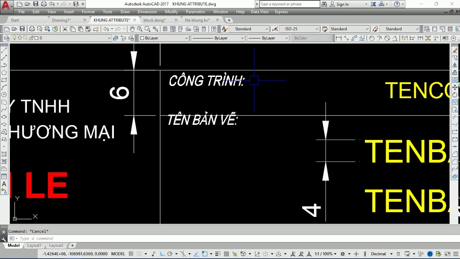Toggle MODEL space button in status bar
Image resolution: width=460 pixels, height=259 pixels.
click(x=118, y=254)
